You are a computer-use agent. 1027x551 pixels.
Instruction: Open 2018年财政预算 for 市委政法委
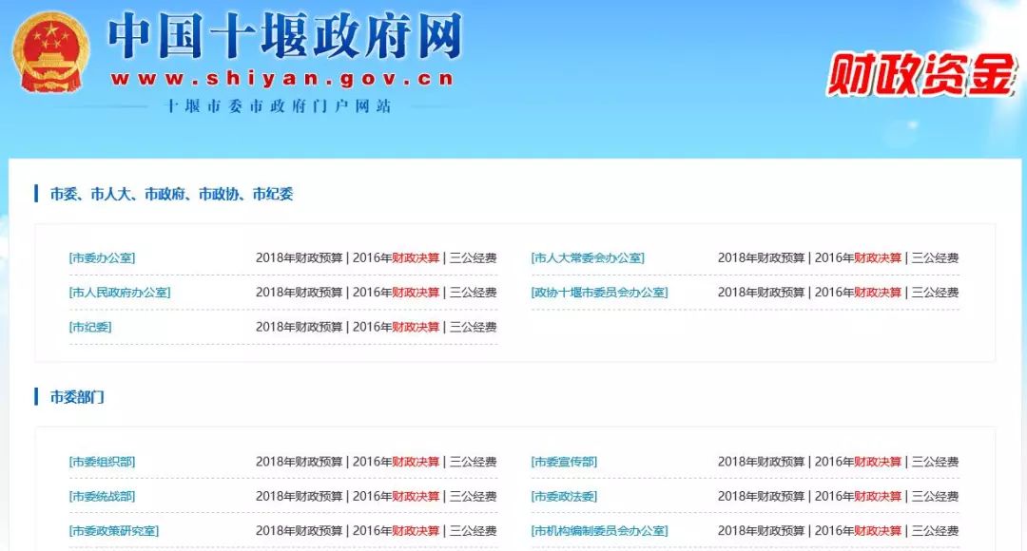pyautogui.click(x=761, y=497)
